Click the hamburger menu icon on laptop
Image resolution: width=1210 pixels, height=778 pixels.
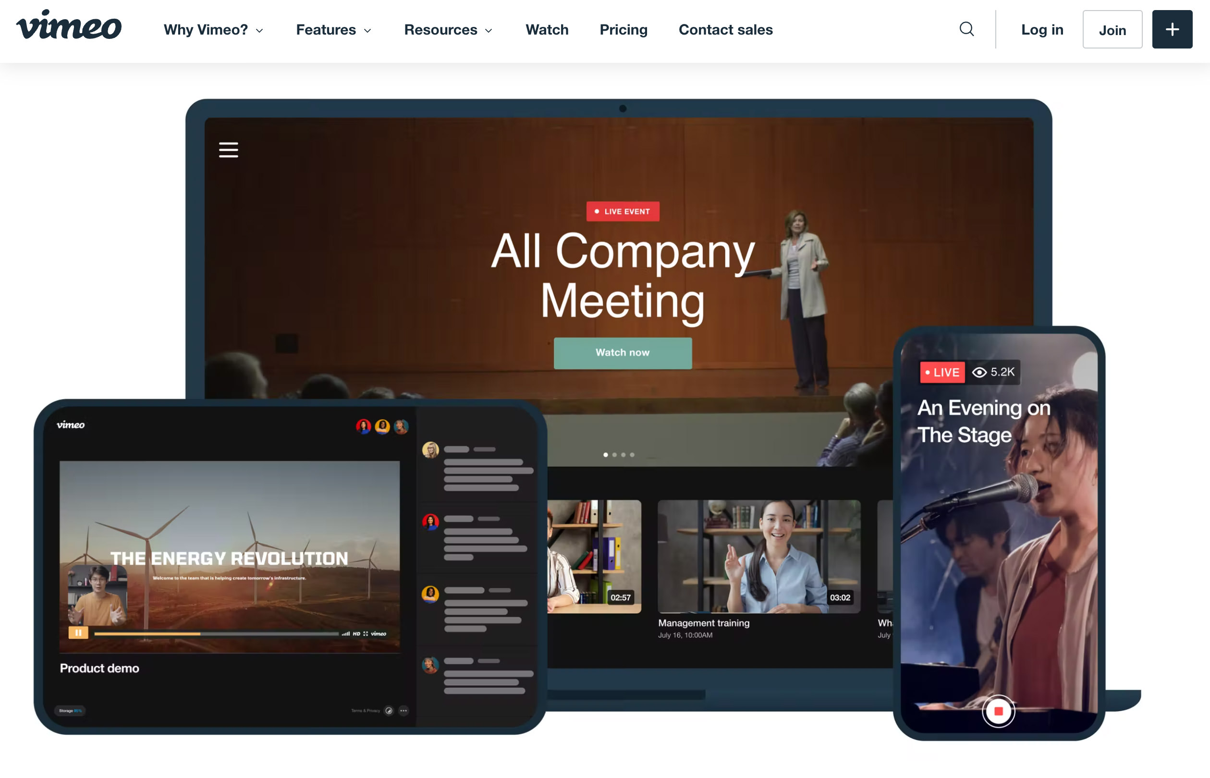pyautogui.click(x=229, y=148)
